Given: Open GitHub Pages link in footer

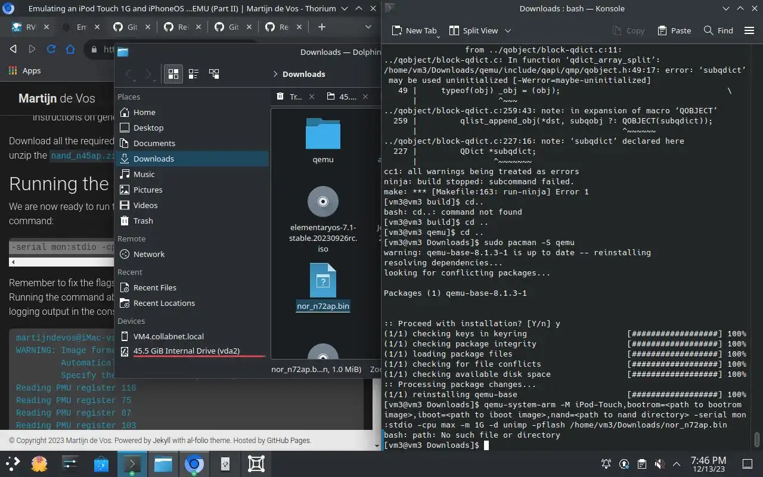Looking at the screenshot, I should 289,440.
